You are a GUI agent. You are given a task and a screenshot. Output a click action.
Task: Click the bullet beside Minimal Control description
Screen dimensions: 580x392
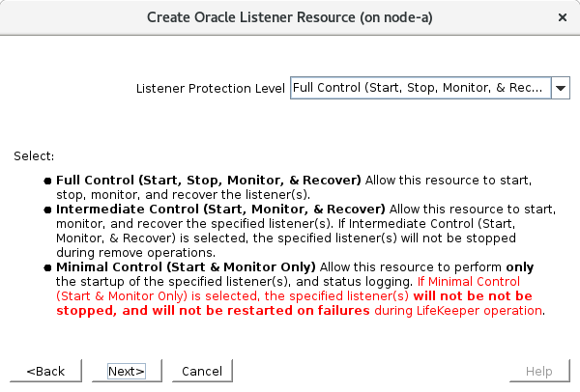tap(47, 266)
